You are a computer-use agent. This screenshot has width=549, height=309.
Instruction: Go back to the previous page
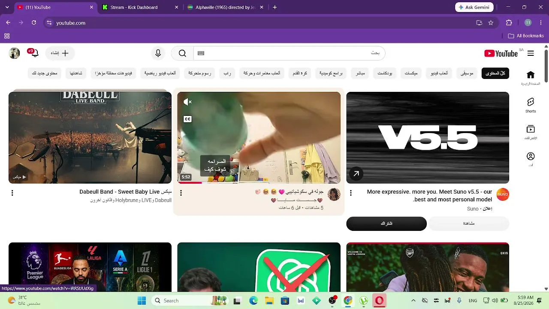(8, 23)
